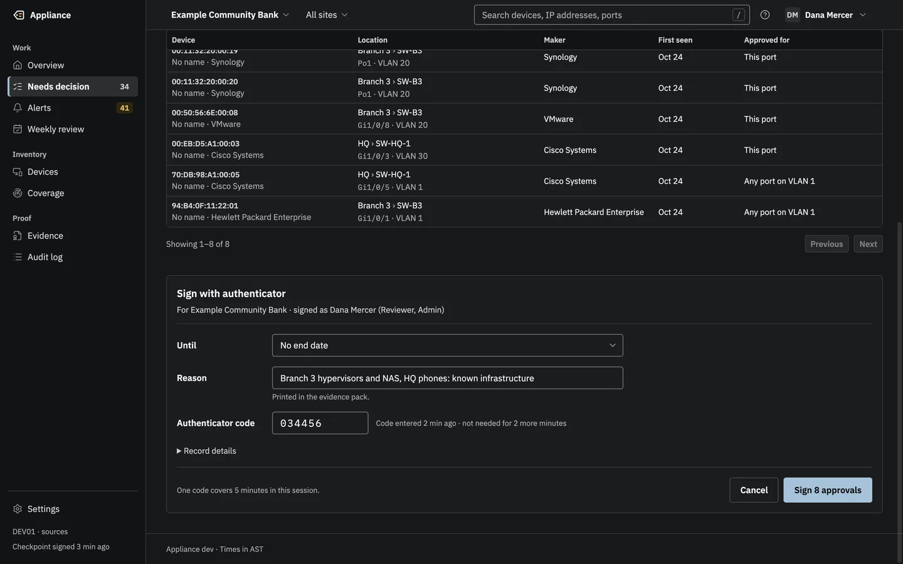Viewport: 903px width, 564px height.
Task: Expand Record details disclosure
Action: 206,451
